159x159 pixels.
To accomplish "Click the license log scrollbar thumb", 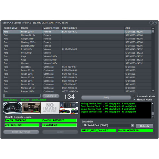I will (x=153, y=113).
